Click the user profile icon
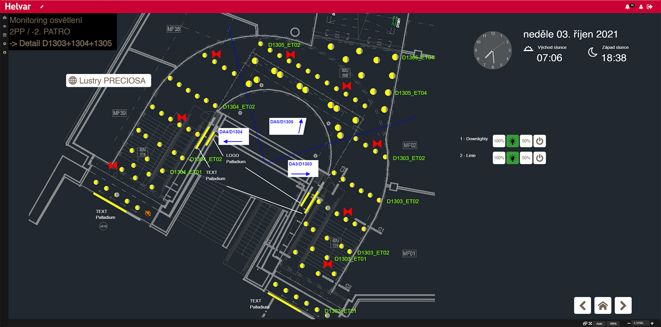 point(641,7)
